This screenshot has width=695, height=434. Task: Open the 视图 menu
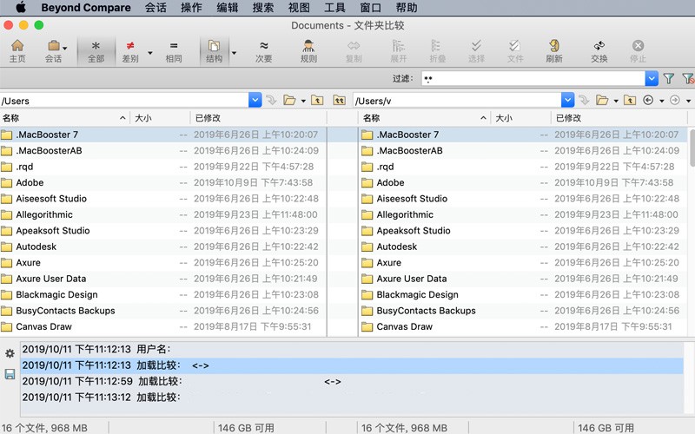[x=299, y=8]
